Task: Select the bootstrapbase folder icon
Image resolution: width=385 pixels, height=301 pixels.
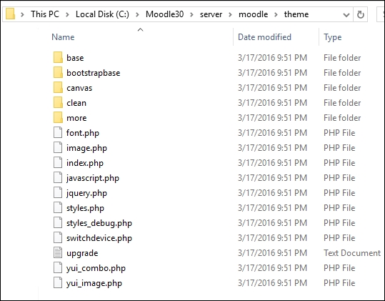Action: click(x=58, y=72)
